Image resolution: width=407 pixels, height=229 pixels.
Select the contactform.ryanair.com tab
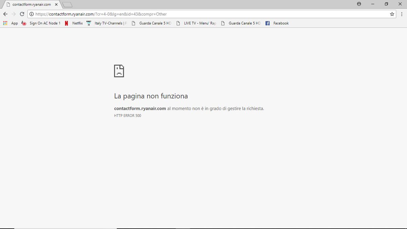click(x=31, y=4)
